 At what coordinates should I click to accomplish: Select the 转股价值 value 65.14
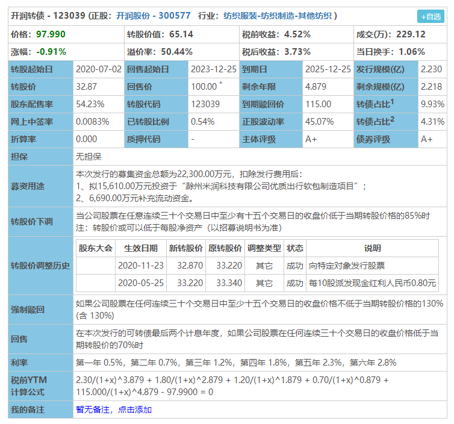[181, 34]
